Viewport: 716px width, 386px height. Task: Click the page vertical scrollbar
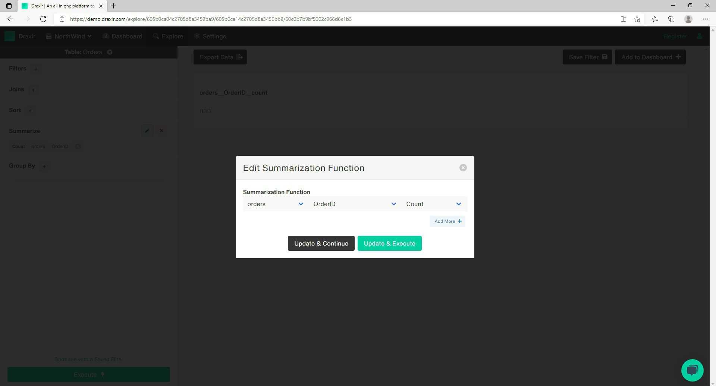click(713, 206)
